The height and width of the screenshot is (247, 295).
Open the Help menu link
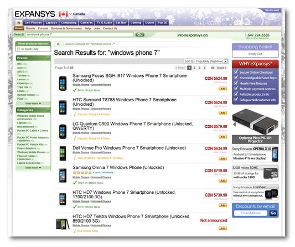point(87,28)
